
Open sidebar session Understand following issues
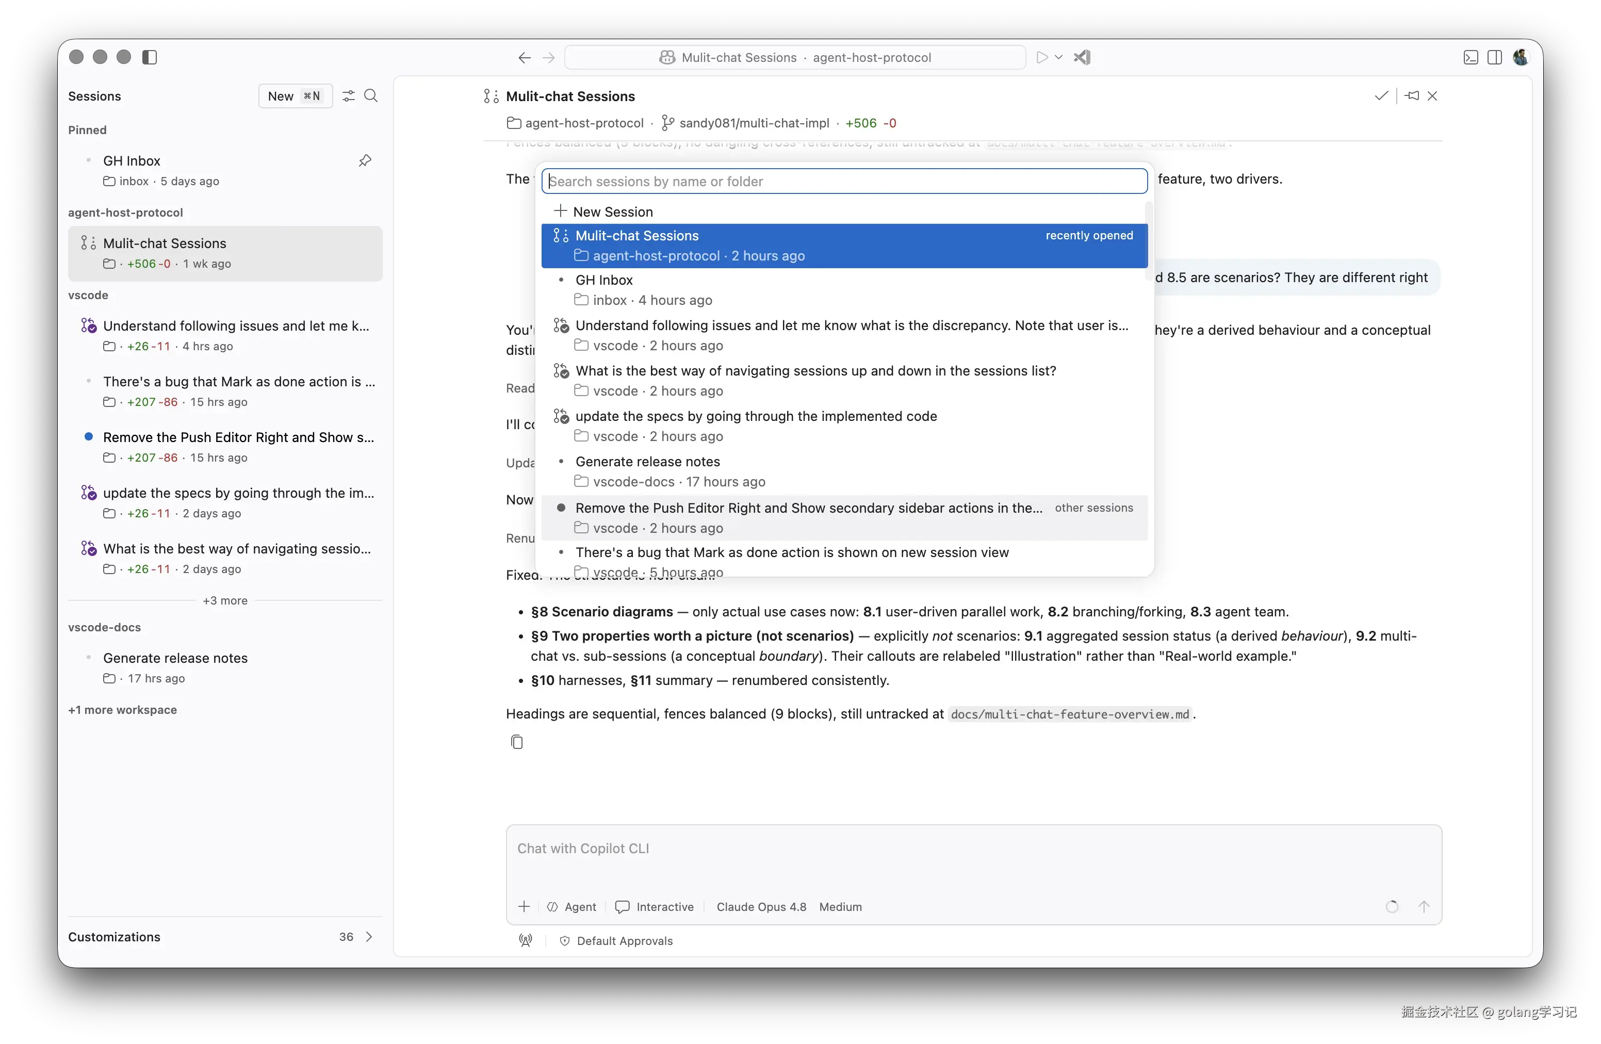225,336
